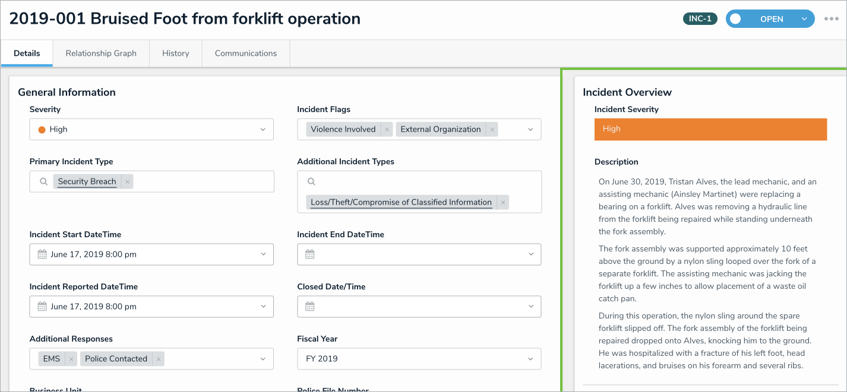
Task: Click the orange High severity bar
Action: (710, 129)
